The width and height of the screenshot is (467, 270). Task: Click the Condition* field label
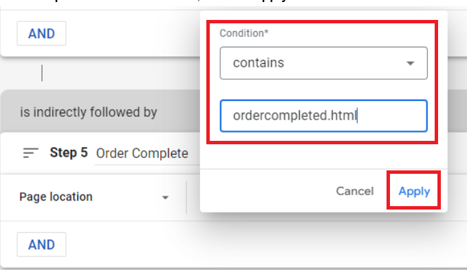(x=244, y=33)
